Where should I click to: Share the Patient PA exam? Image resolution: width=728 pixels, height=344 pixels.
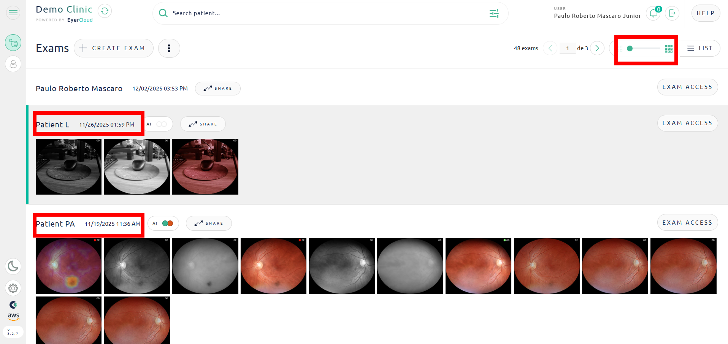click(209, 224)
